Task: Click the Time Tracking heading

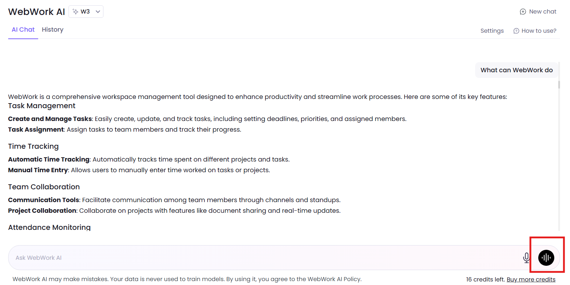Action: click(34, 147)
